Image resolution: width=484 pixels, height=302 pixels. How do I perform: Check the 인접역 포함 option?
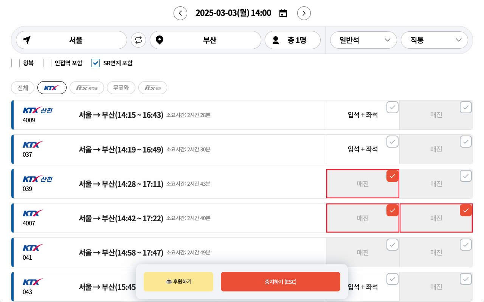tap(47, 63)
